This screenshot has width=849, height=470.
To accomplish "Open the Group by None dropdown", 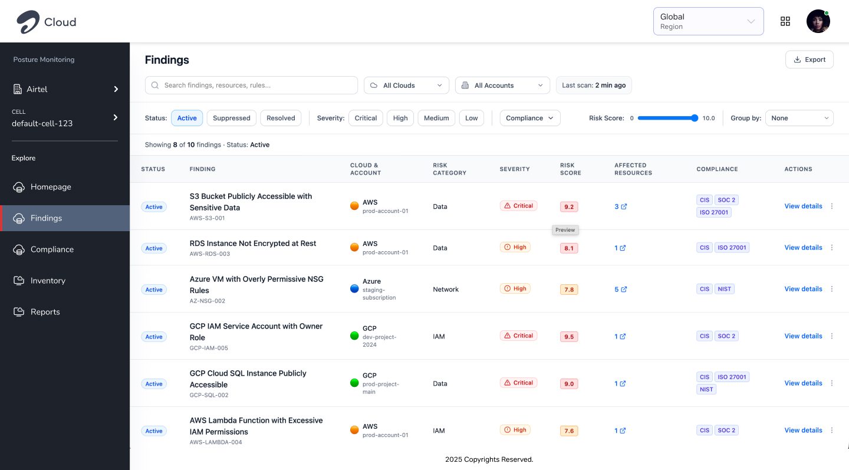I will pos(799,118).
